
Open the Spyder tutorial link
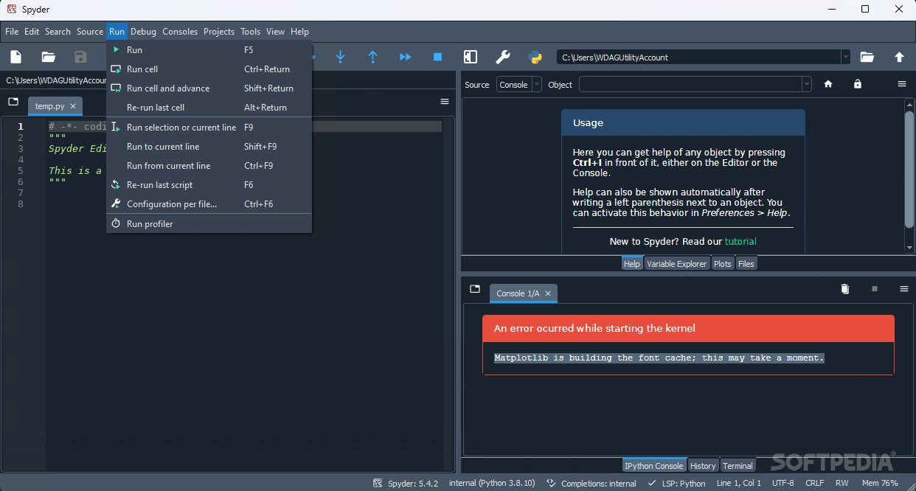point(740,241)
